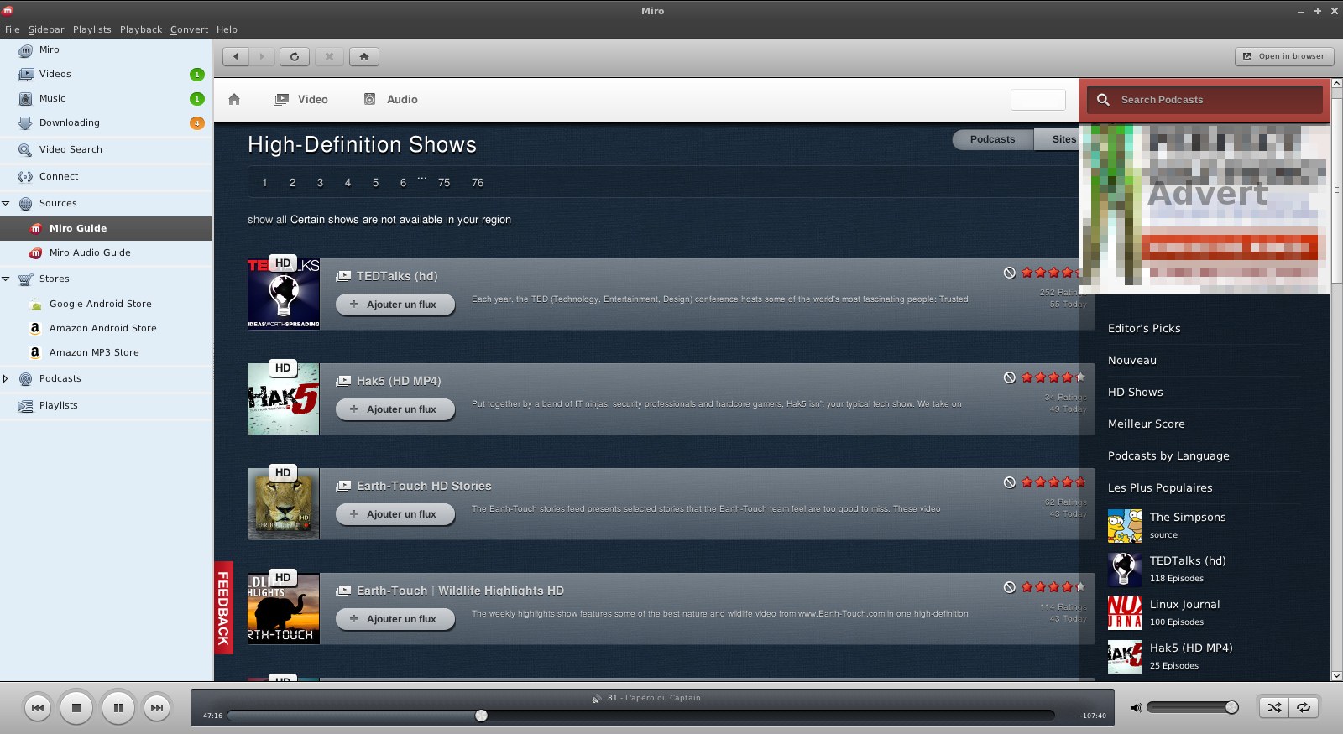
Task: Click Ajouter un flux for Hak5 (HD MP4)
Action: click(395, 409)
